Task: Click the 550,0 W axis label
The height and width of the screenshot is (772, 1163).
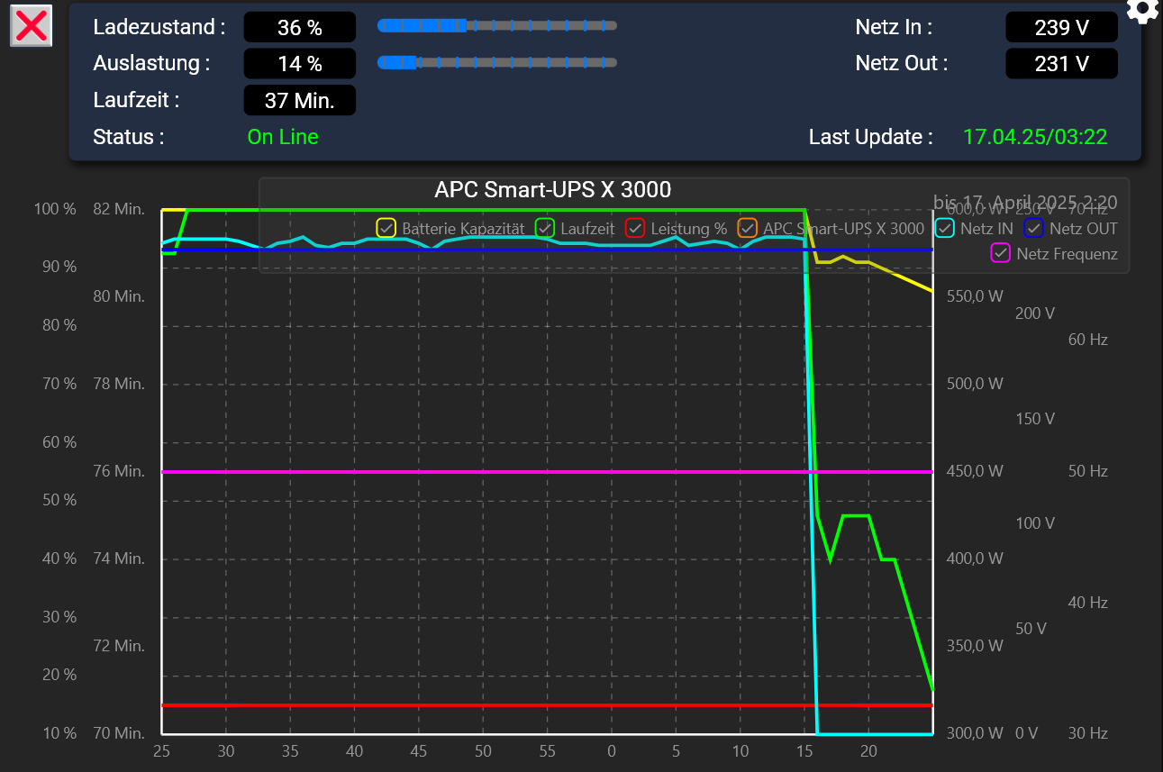Action: (975, 296)
